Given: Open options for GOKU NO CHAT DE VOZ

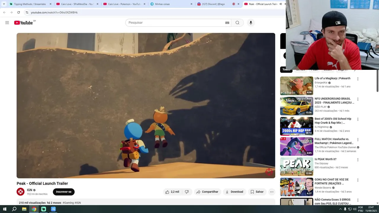Looking at the screenshot, I should pos(358,180).
